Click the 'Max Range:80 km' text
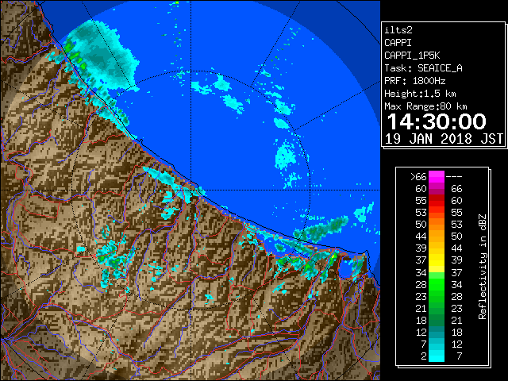The width and height of the screenshot is (508, 381). click(425, 106)
